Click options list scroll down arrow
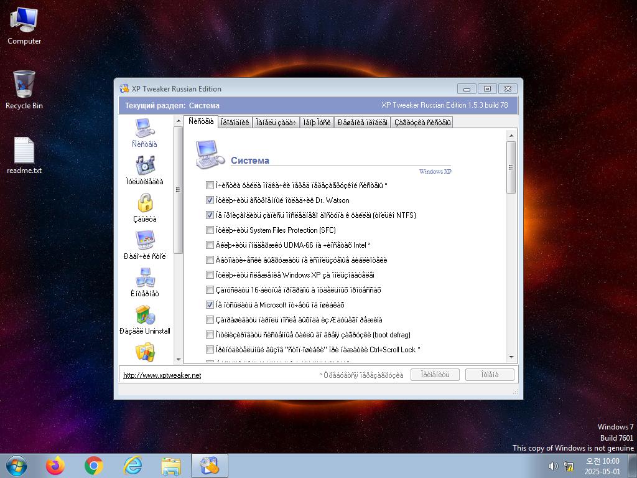 pyautogui.click(x=511, y=357)
